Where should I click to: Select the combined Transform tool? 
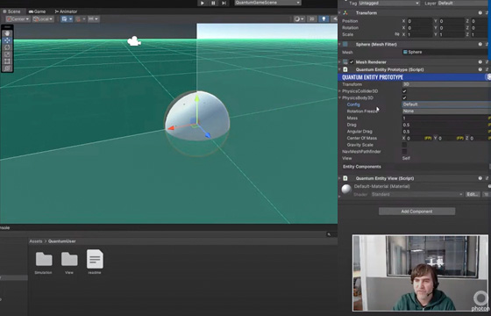[7, 68]
